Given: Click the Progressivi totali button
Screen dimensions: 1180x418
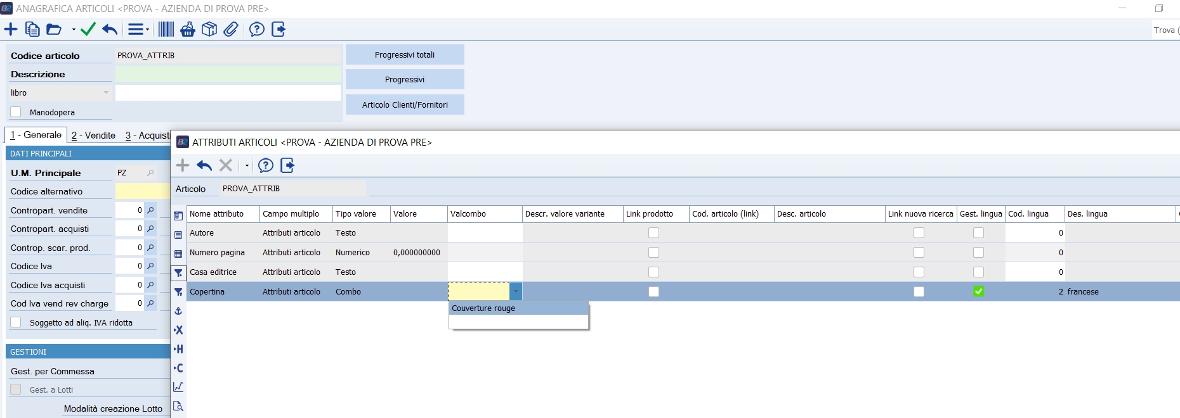Looking at the screenshot, I should click(x=405, y=54).
